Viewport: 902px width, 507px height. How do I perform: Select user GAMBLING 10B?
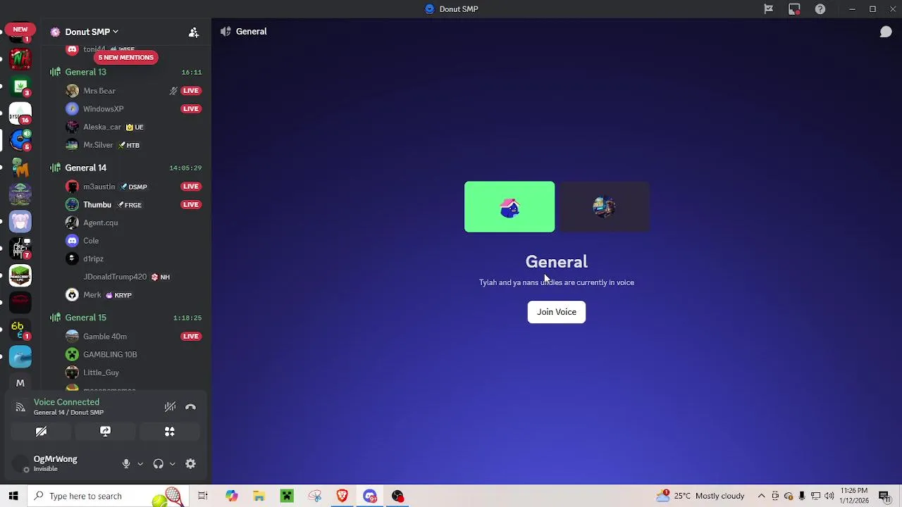tap(110, 354)
